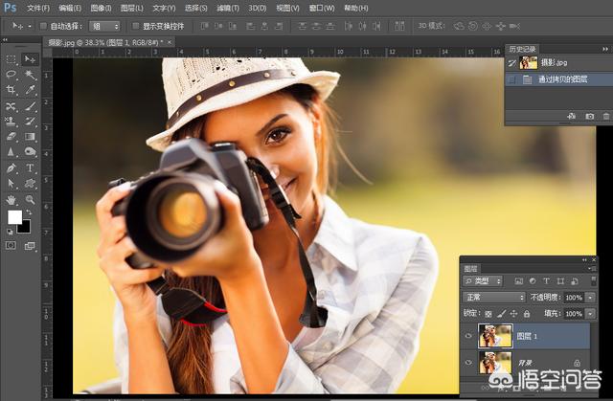Open the 组 auto-select target dropdown
The height and width of the screenshot is (401, 613).
click(x=108, y=26)
